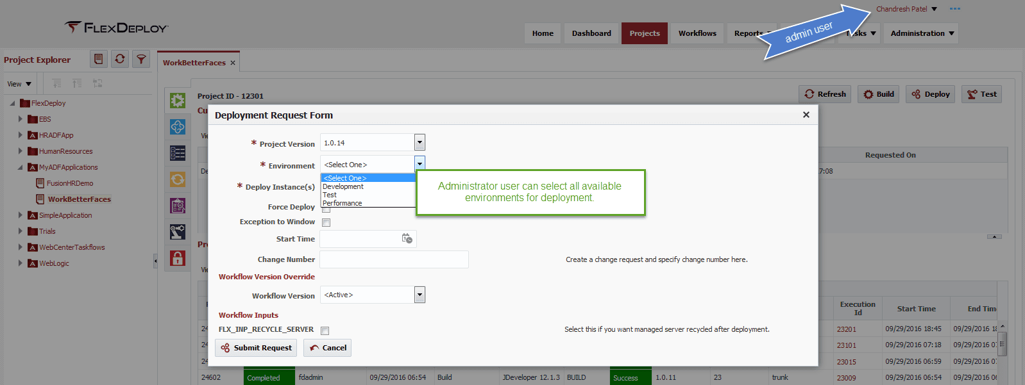This screenshot has width=1025, height=385.
Task: Open the Project Version dropdown arrow
Action: [419, 142]
